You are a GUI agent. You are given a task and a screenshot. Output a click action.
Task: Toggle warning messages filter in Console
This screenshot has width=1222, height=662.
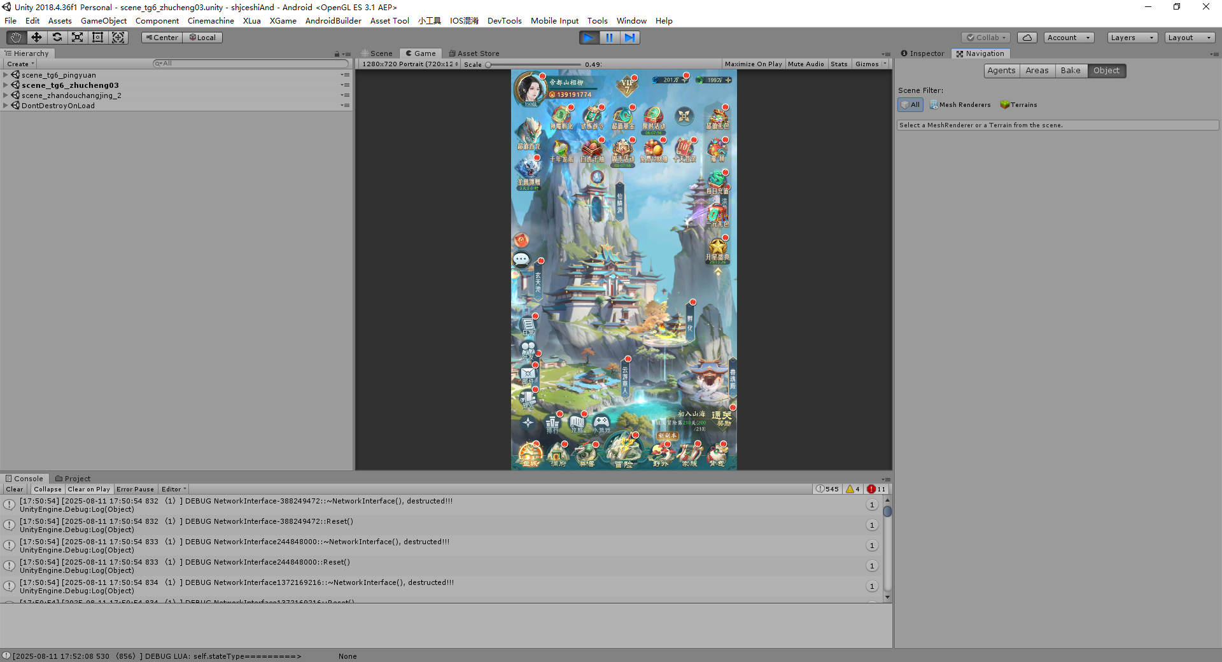click(853, 489)
